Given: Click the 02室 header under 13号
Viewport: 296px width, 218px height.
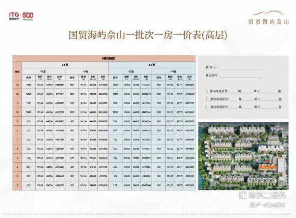Looking at the screenshot, I should tap(130, 71).
